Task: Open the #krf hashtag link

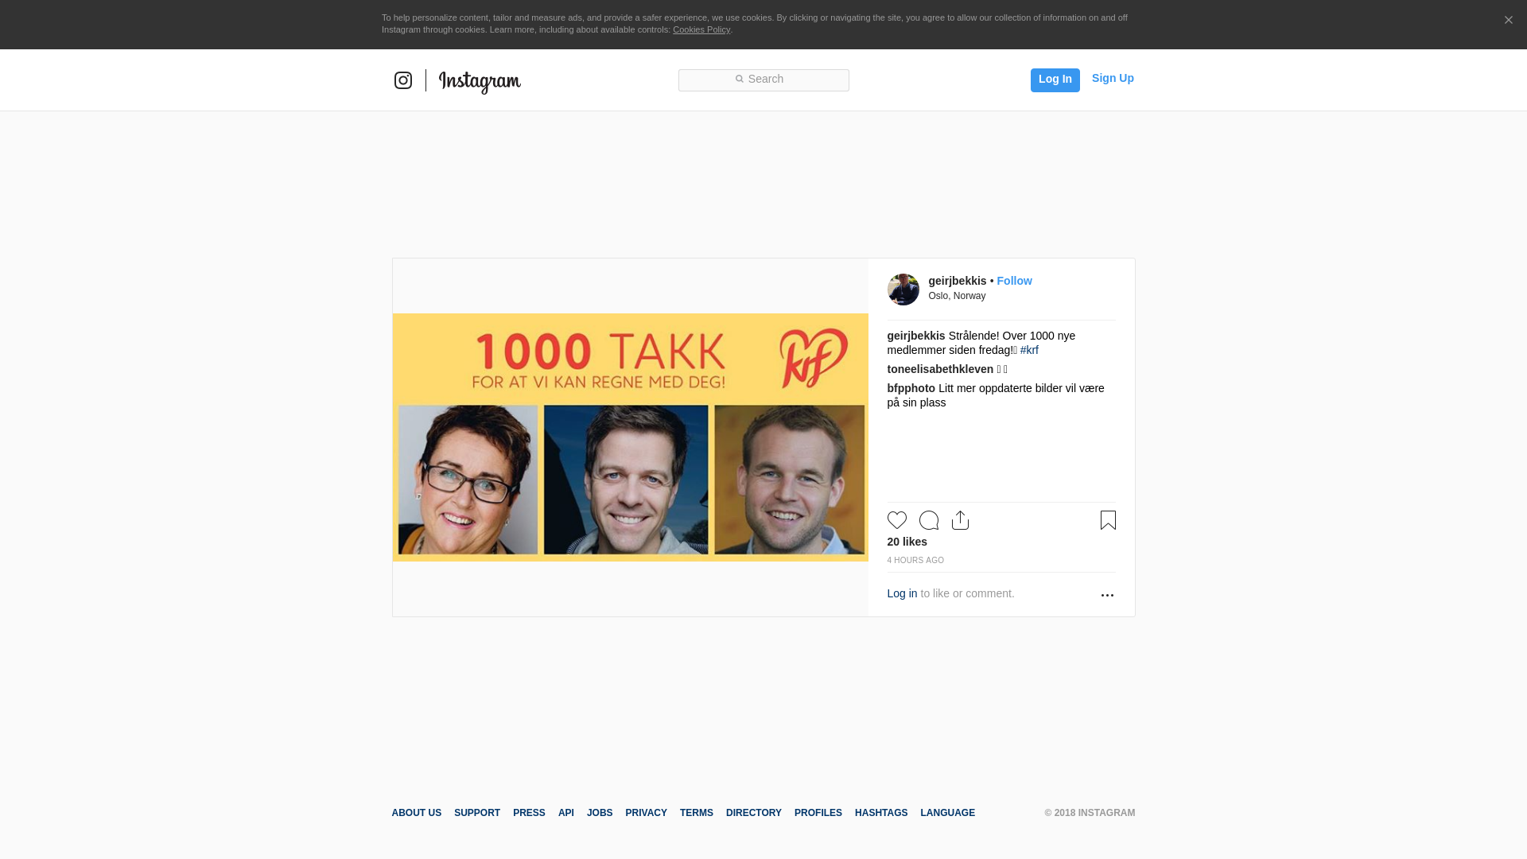Action: (1029, 350)
